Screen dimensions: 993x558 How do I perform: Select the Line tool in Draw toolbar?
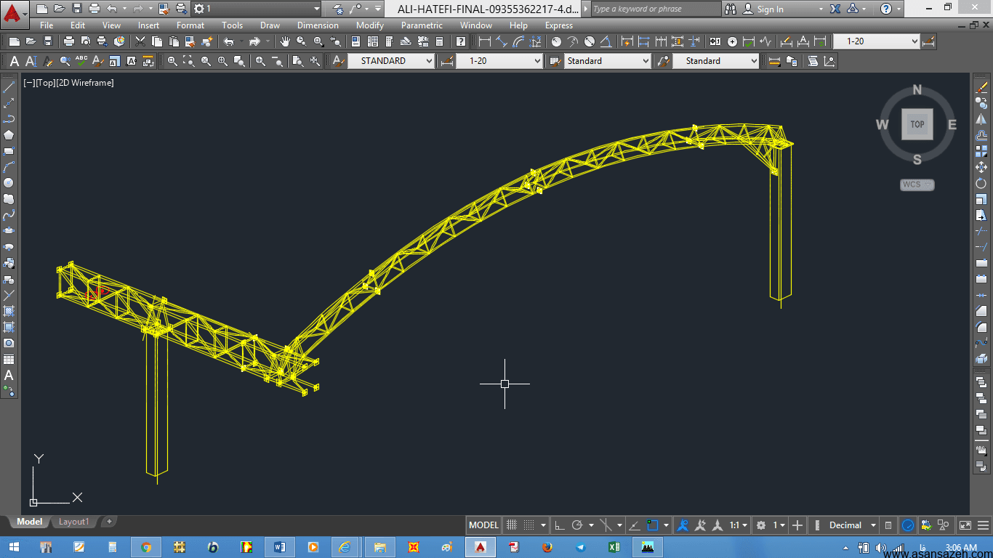coord(9,87)
